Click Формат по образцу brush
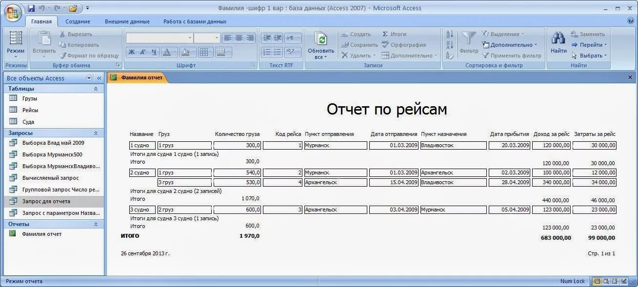This screenshot has height=287, width=638. [89, 56]
